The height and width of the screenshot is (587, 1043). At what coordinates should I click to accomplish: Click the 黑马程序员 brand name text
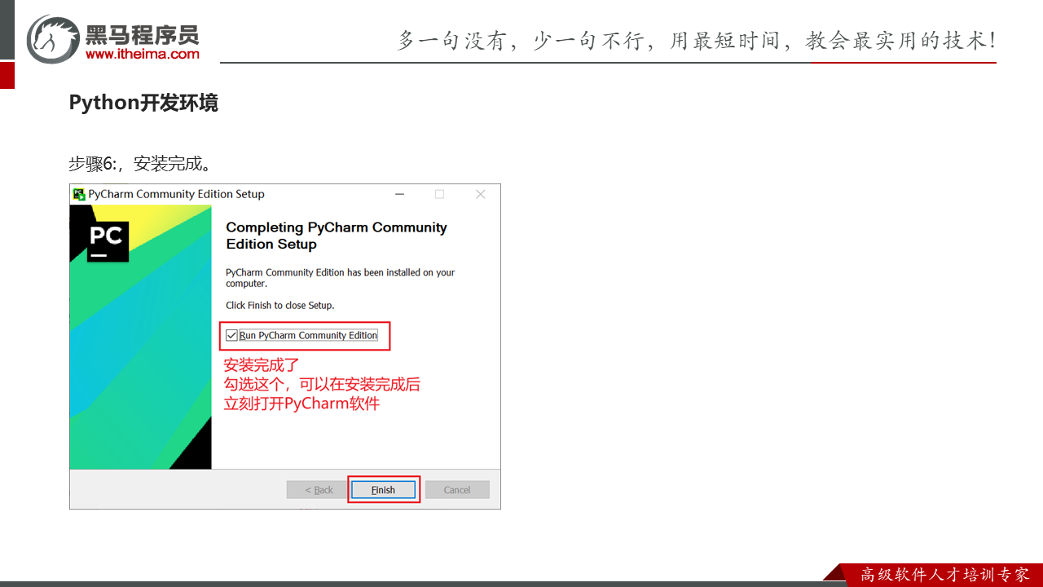point(142,34)
